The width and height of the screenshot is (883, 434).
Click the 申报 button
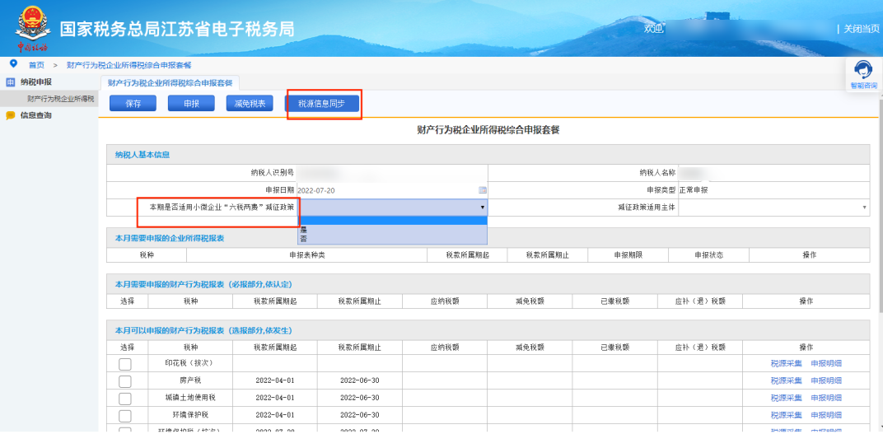191,104
